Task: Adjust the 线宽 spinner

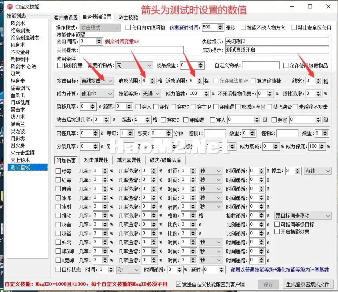Action: pos(318,81)
